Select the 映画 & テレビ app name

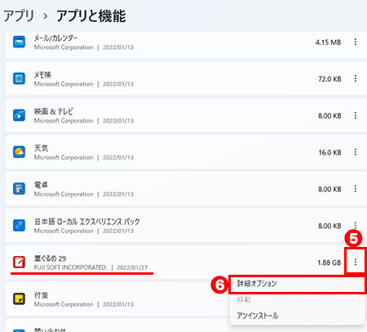tap(54, 111)
